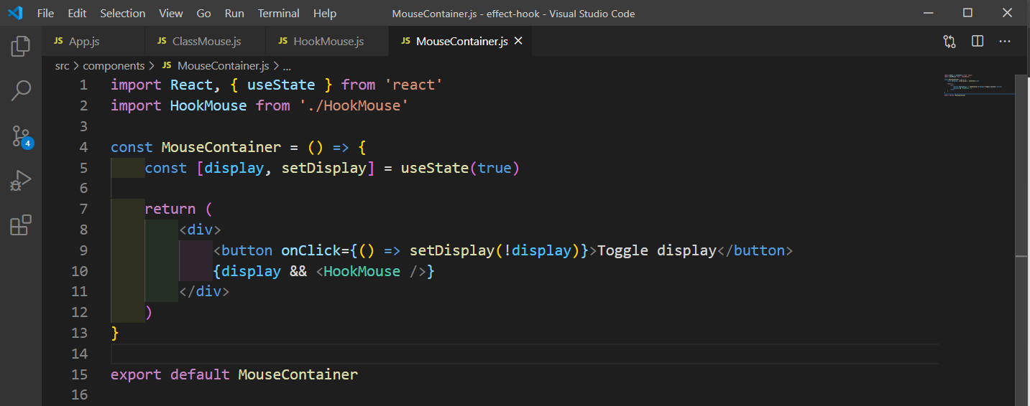Open the View menu

[x=171, y=14]
